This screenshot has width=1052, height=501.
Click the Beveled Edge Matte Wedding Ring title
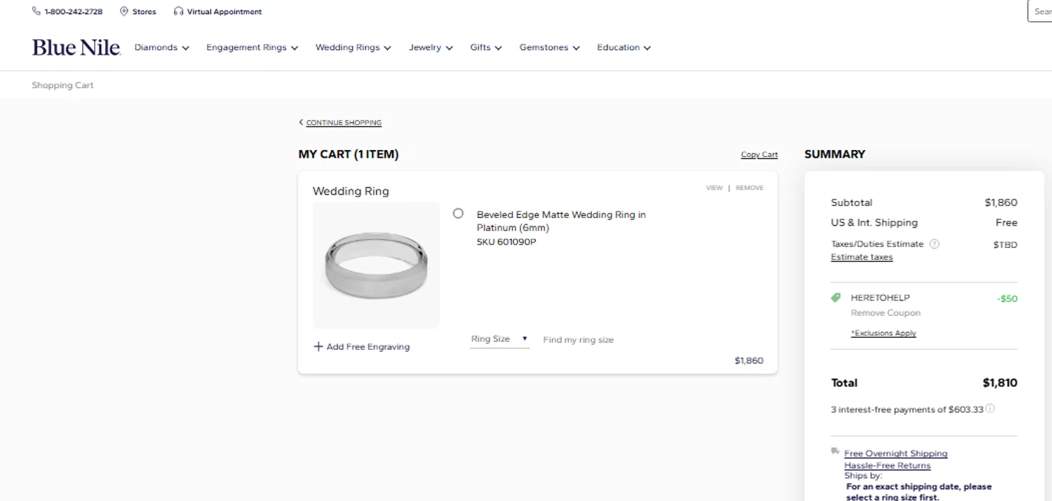[561, 221]
